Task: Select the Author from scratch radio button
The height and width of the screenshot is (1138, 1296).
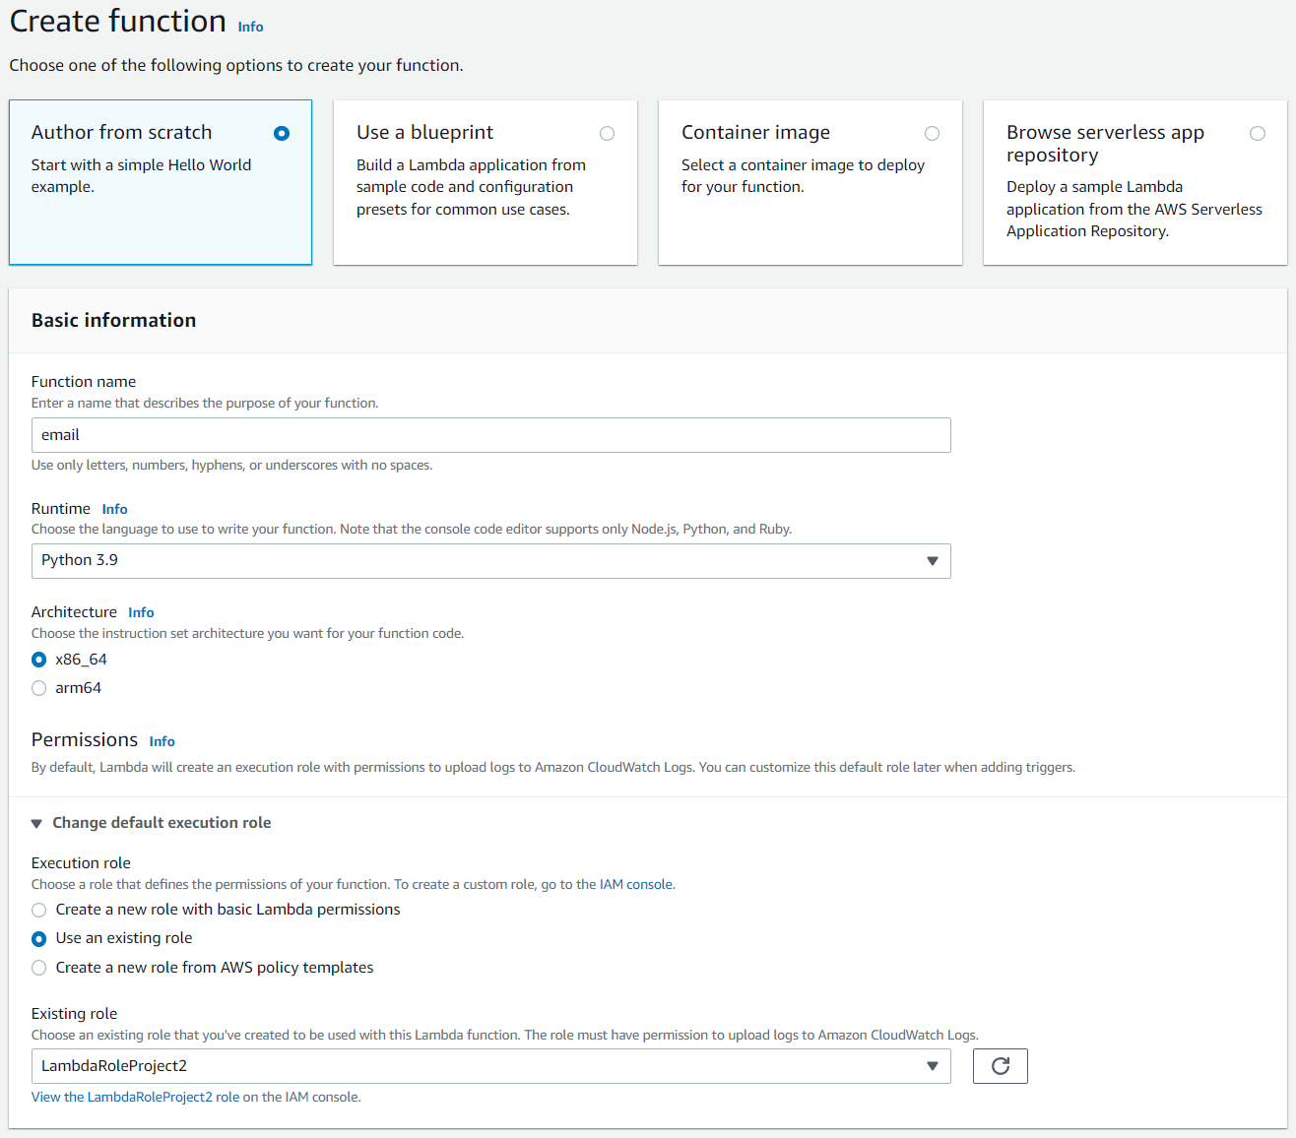Action: click(282, 133)
